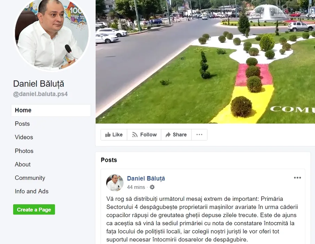
Task: Click the 44 mins post timestamp
Action: [x=136, y=187]
